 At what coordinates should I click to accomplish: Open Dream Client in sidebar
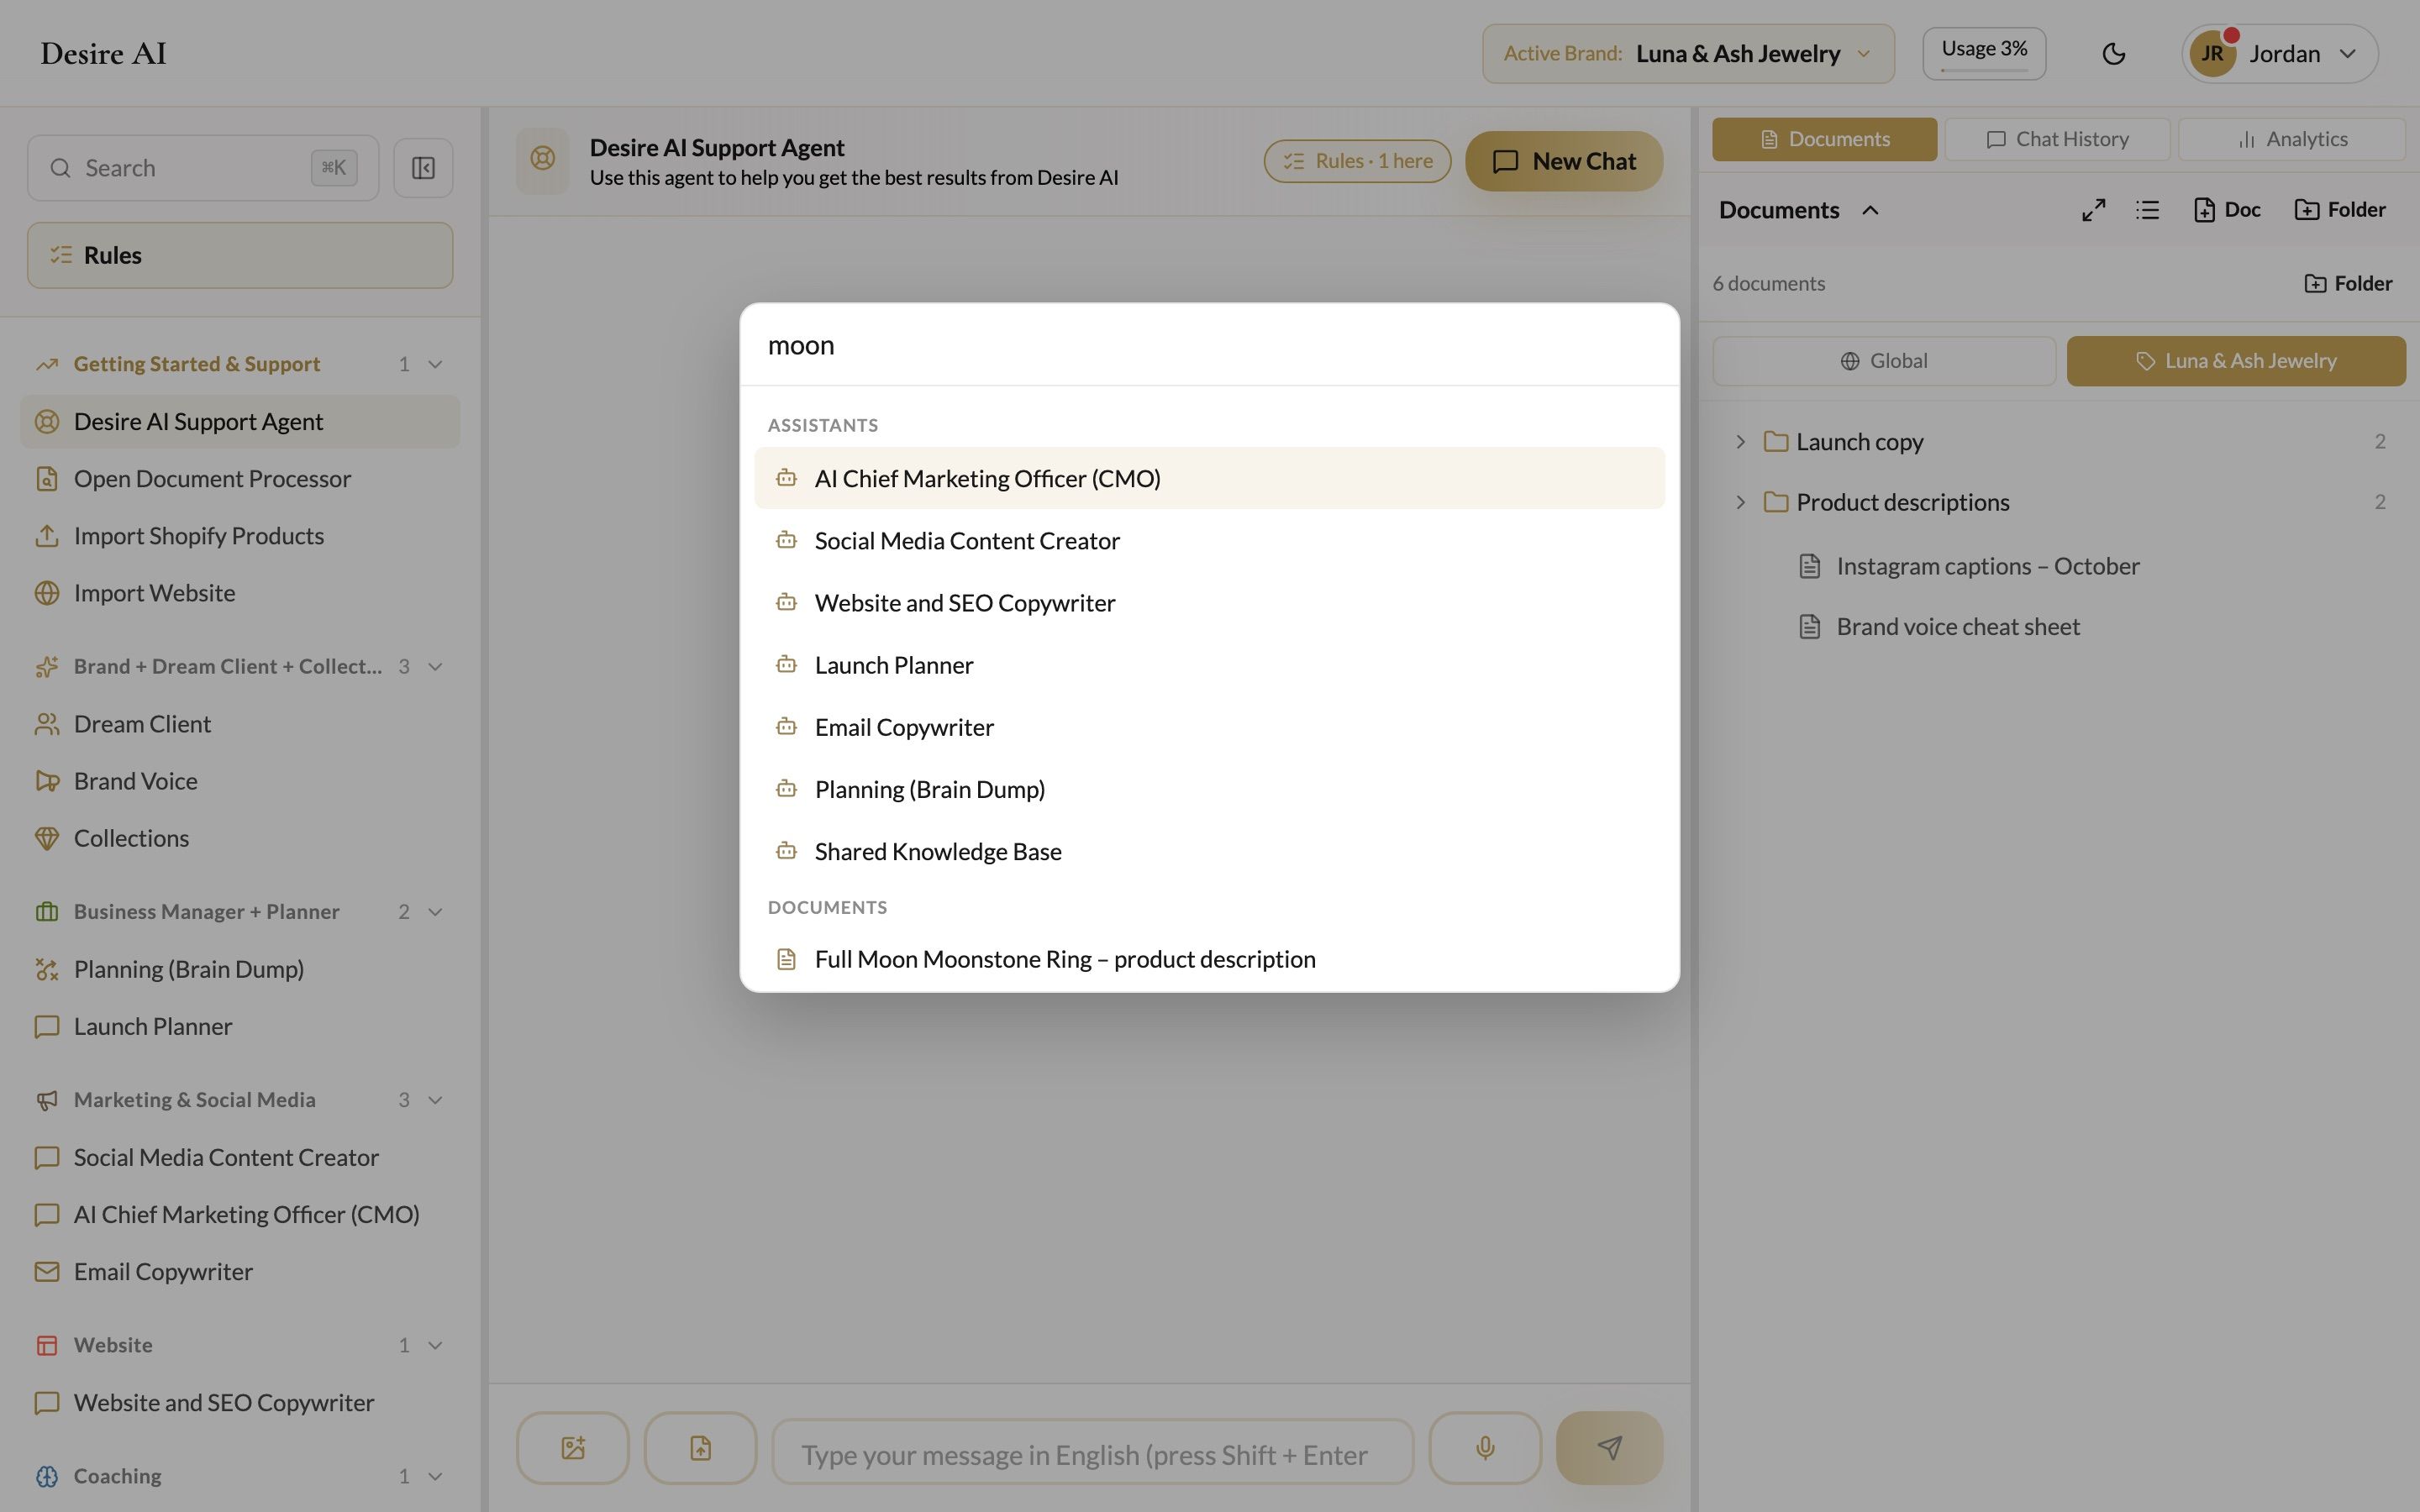(240, 724)
